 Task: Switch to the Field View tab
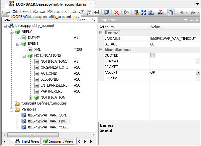coord(27,141)
